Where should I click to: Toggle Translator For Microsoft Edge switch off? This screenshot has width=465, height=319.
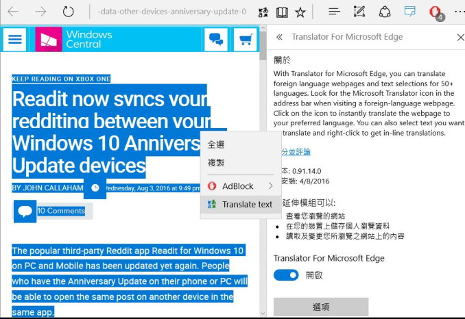pyautogui.click(x=286, y=275)
